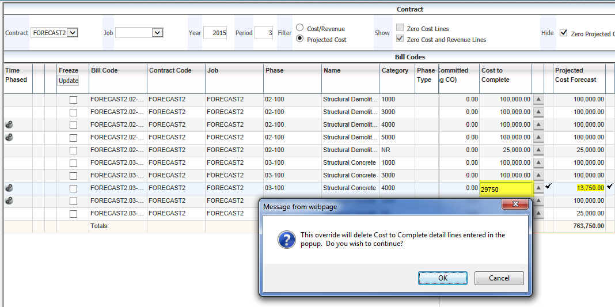615x307 pixels.
Task: Open cost detail arrow for Demolition category 3000
Action: tap(538, 112)
